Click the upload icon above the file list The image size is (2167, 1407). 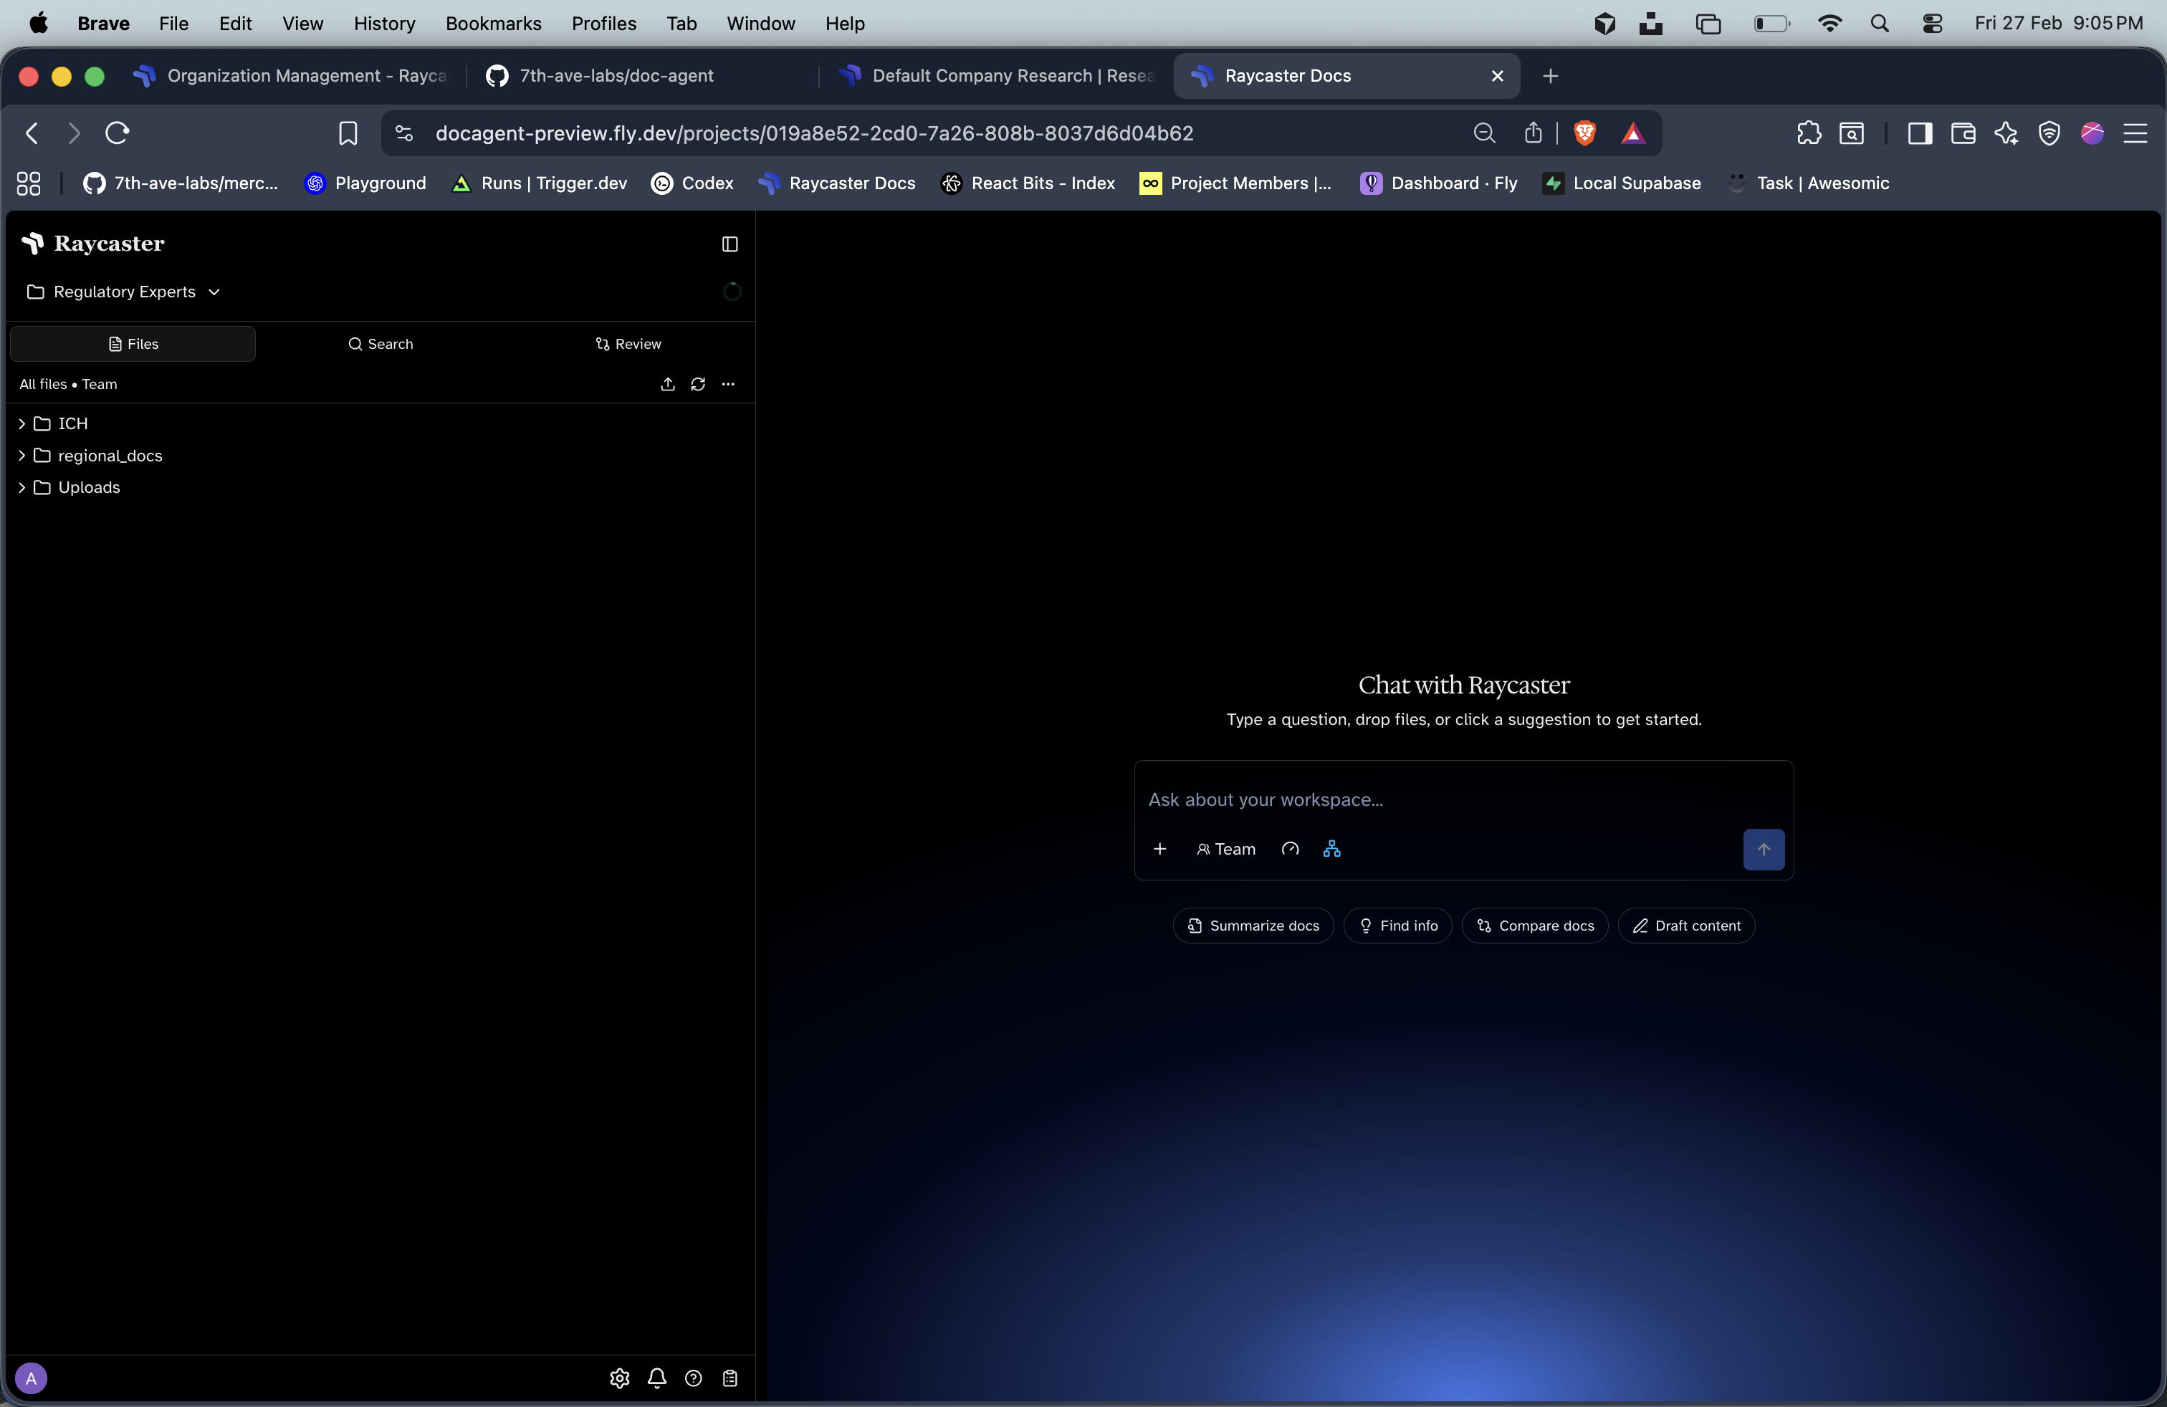click(x=667, y=384)
